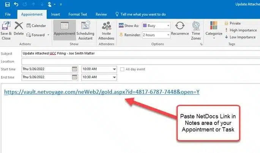The image size is (260, 153).
Task: Open the vault.netvoyage.com hyperlink
Action: pyautogui.click(x=102, y=92)
